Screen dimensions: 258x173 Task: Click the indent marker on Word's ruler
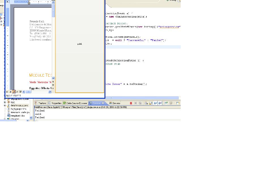[29, 2]
